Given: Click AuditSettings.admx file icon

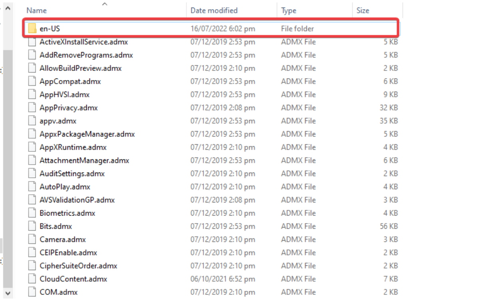Looking at the screenshot, I should click(32, 173).
